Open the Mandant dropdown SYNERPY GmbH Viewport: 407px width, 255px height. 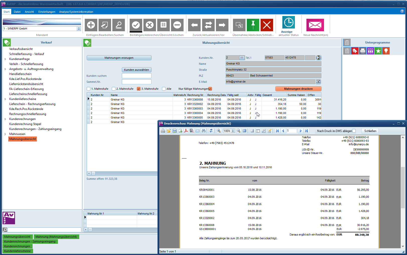(x=79, y=28)
